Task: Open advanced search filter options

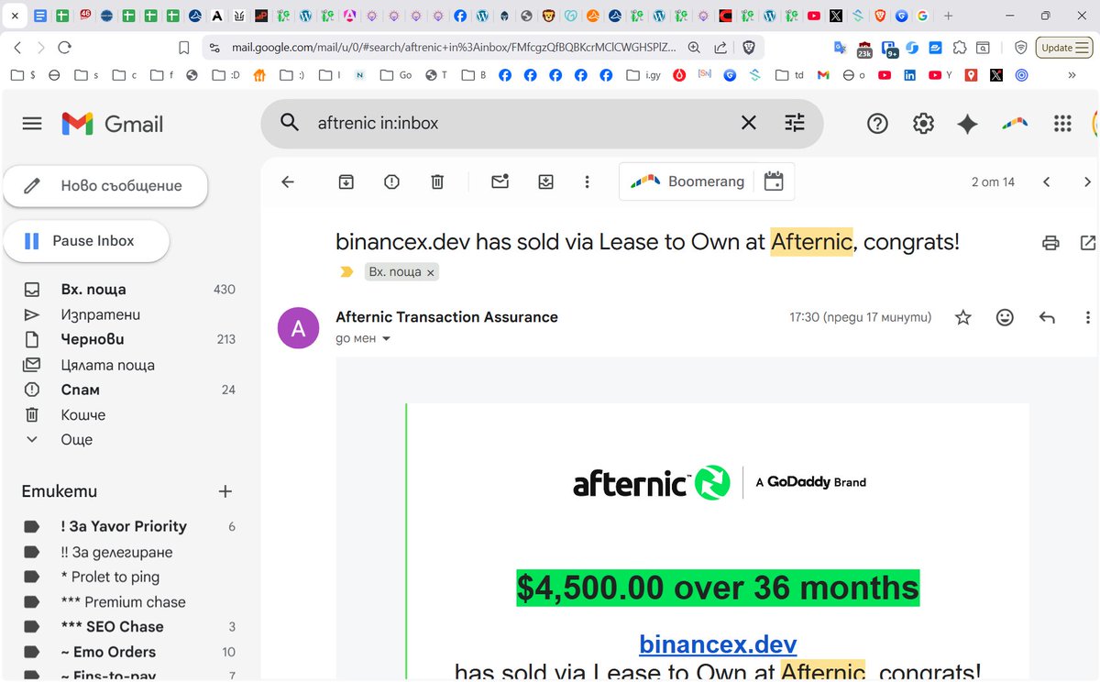Action: pos(794,122)
